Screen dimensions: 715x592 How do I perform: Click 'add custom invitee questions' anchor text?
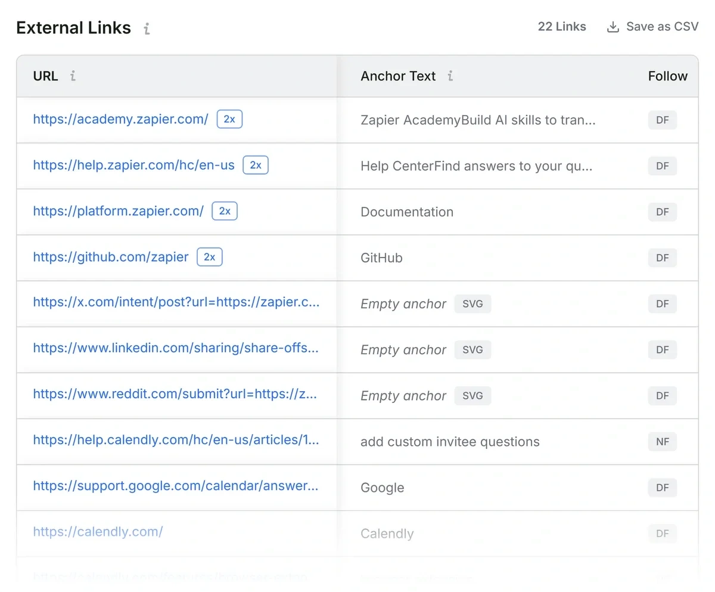click(x=450, y=442)
